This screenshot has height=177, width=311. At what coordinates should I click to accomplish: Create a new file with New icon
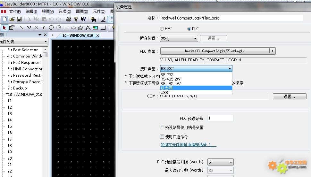click(x=4, y=19)
